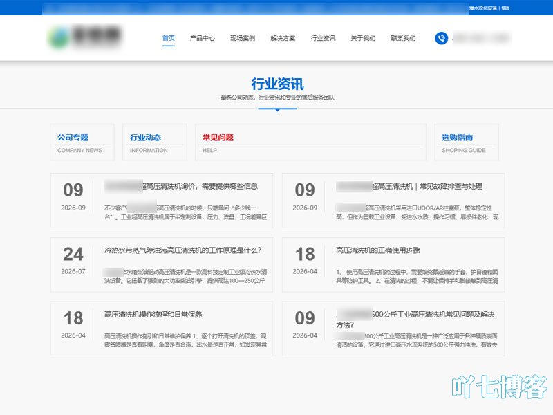Viewport: 553px width, 415px height.
Task: Select the 常见问题 Help tab
Action: point(310,142)
